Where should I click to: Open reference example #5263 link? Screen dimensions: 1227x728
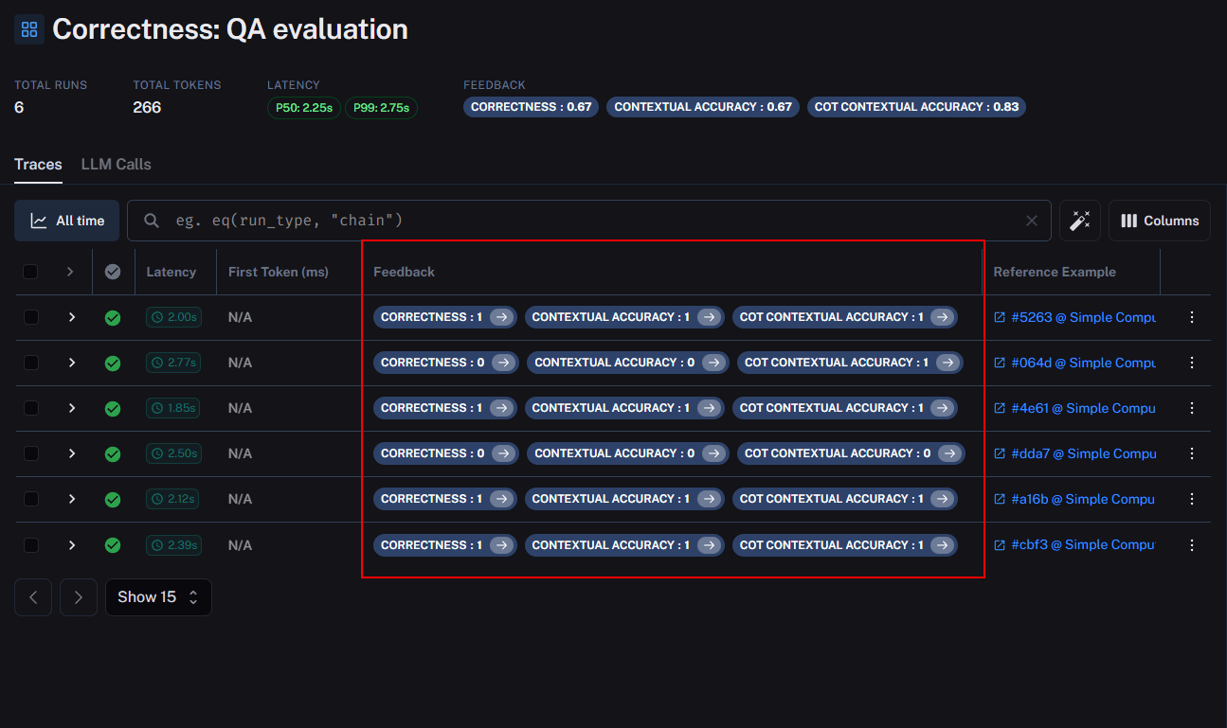[x=1074, y=317]
